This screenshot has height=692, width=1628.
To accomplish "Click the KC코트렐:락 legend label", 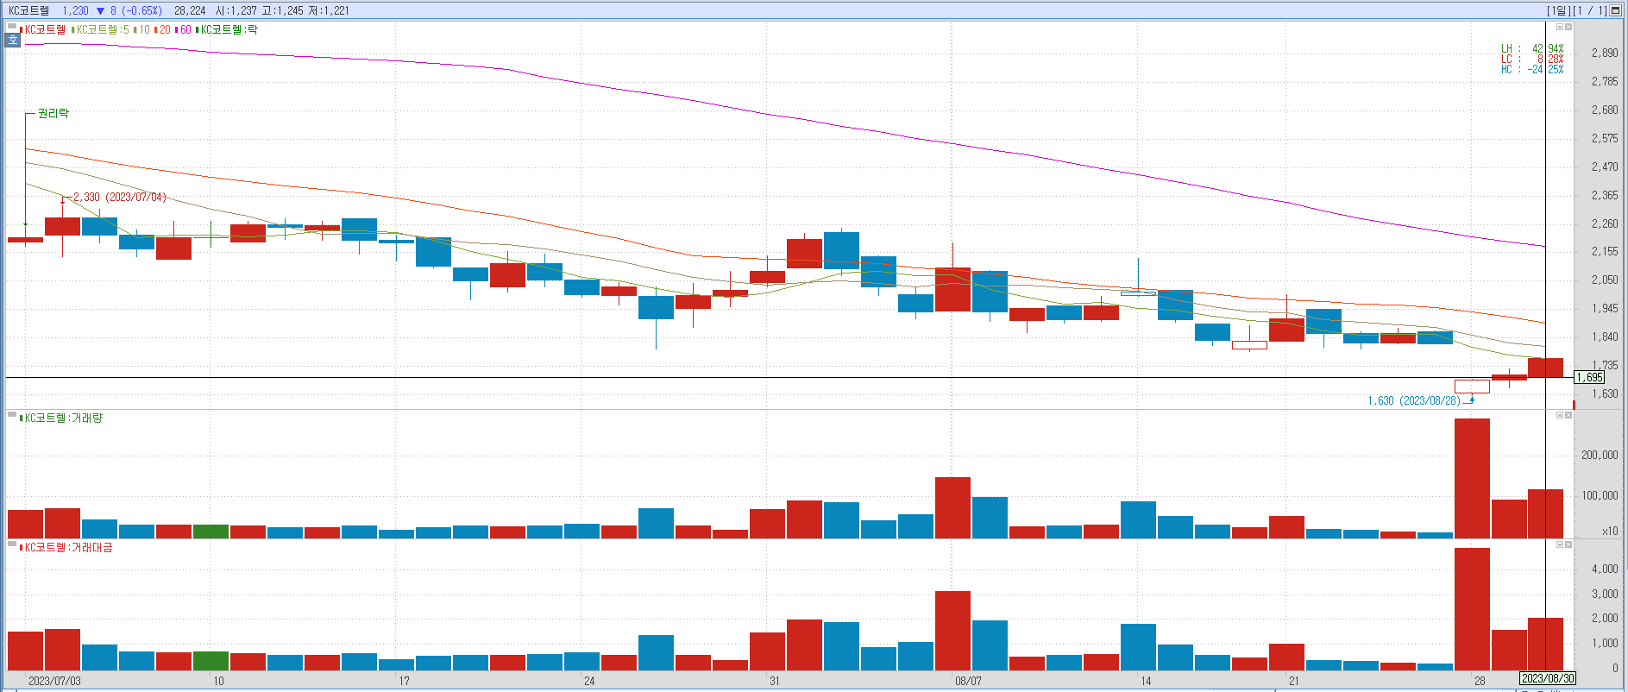I will tap(229, 29).
